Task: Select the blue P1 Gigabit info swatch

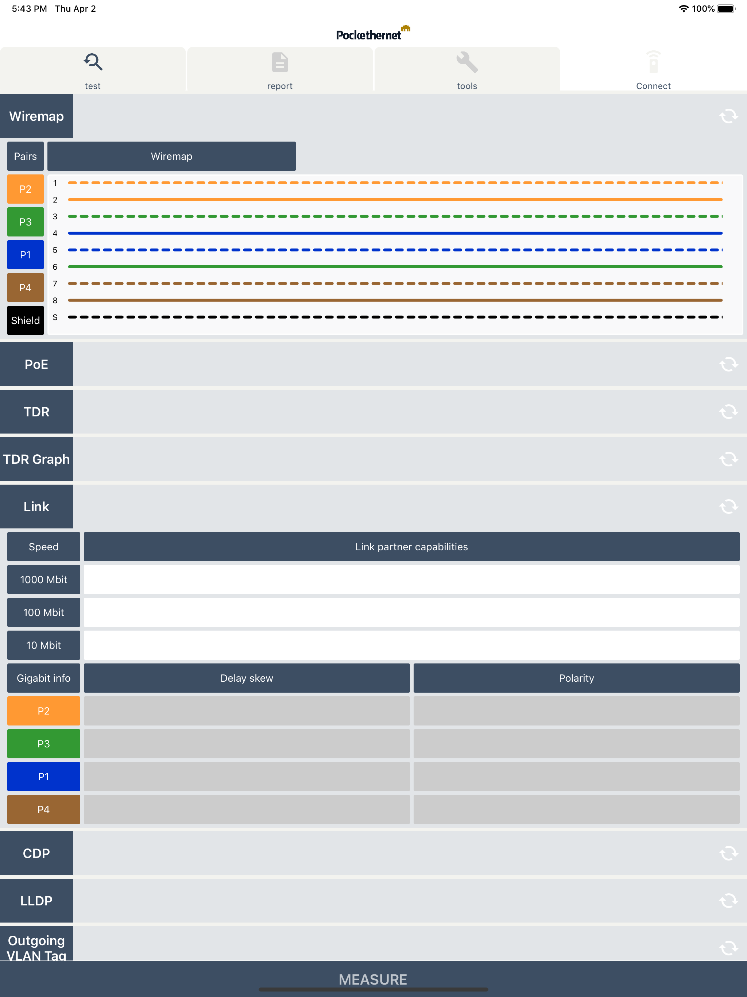Action: pyautogui.click(x=44, y=777)
